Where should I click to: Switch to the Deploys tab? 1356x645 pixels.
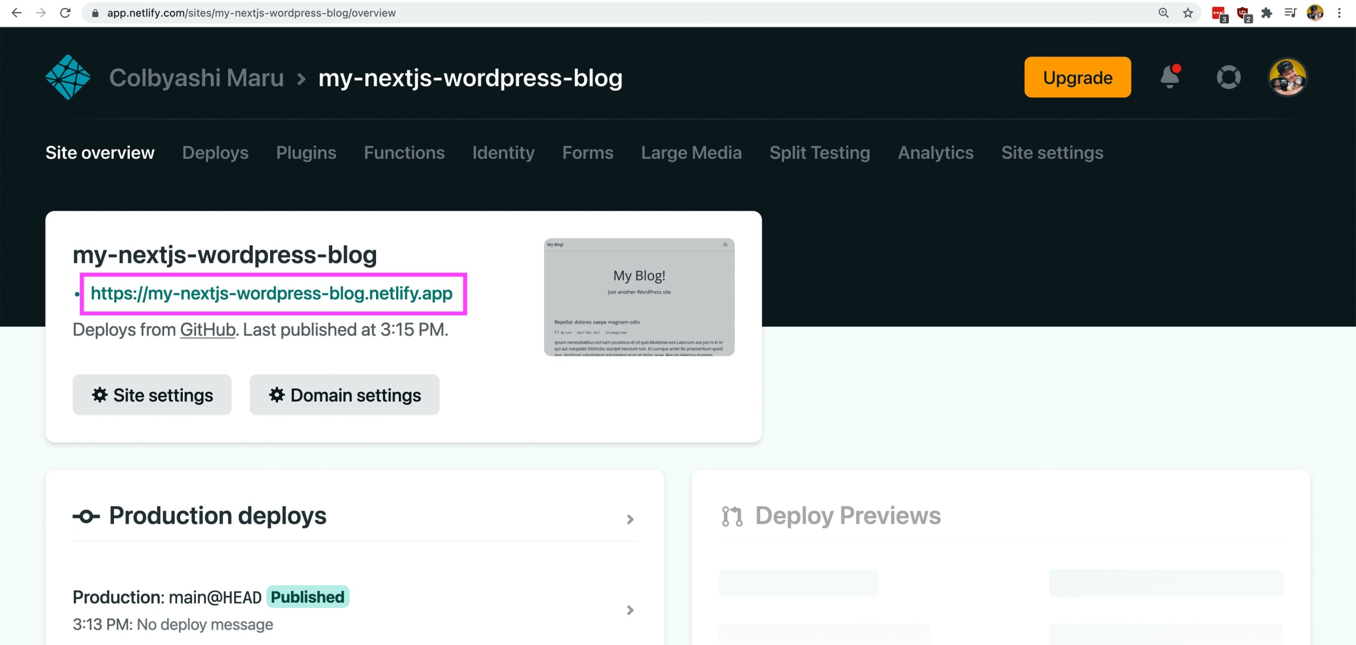click(x=215, y=152)
